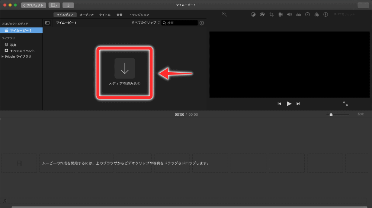Expand the iMovie ライブラリ disclosure triangle
Screen dimensions: 372x208
pyautogui.click(x=2, y=56)
